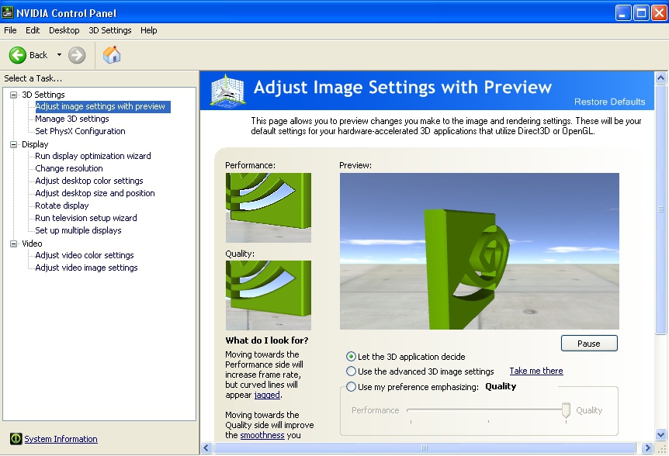Open the smoothness help link
Viewport: 669px width, 456px height.
[x=262, y=435]
